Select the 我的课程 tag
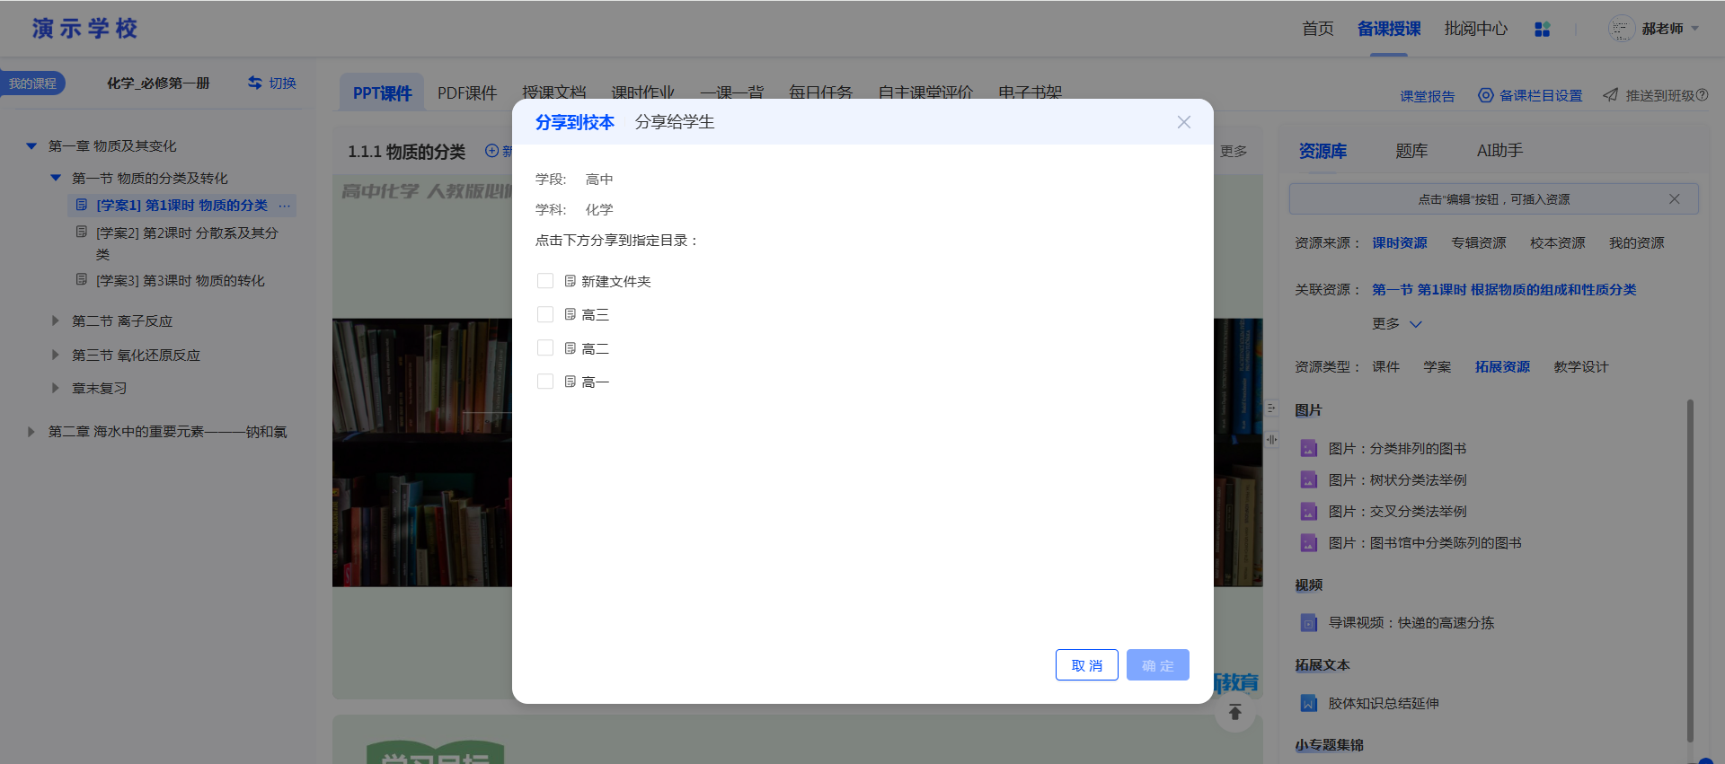Screen dimensions: 1725x764 click(x=32, y=83)
